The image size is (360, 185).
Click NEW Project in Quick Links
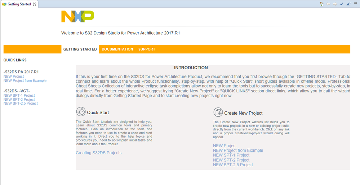pyautogui.click(x=14, y=77)
